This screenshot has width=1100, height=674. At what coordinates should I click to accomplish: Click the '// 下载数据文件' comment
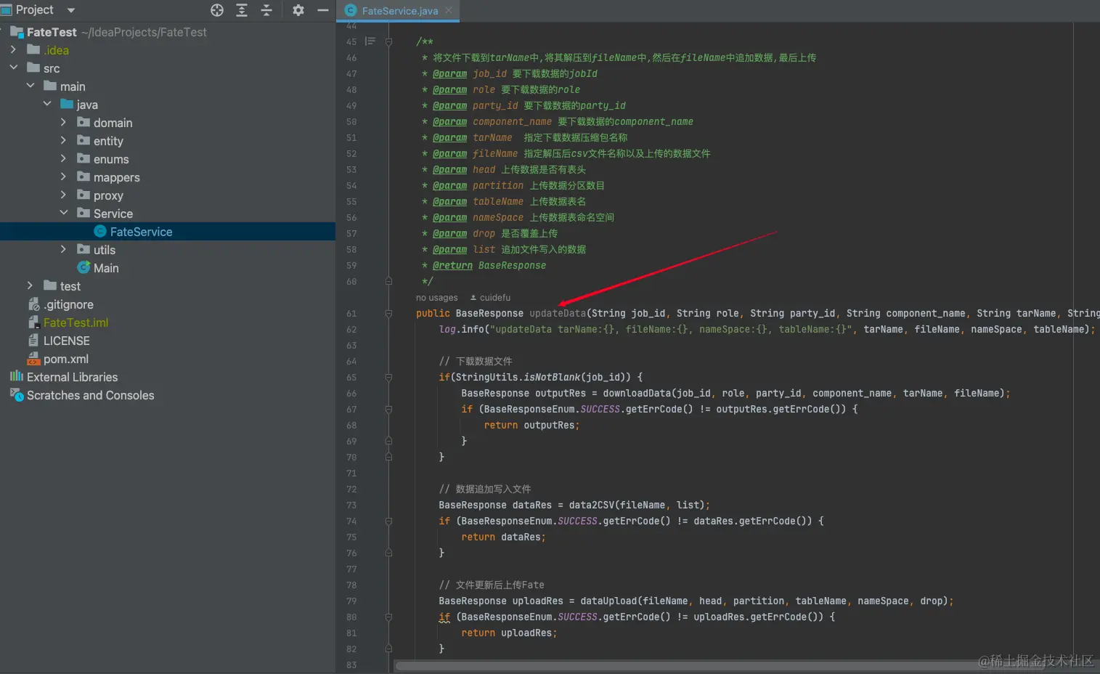pos(476,362)
